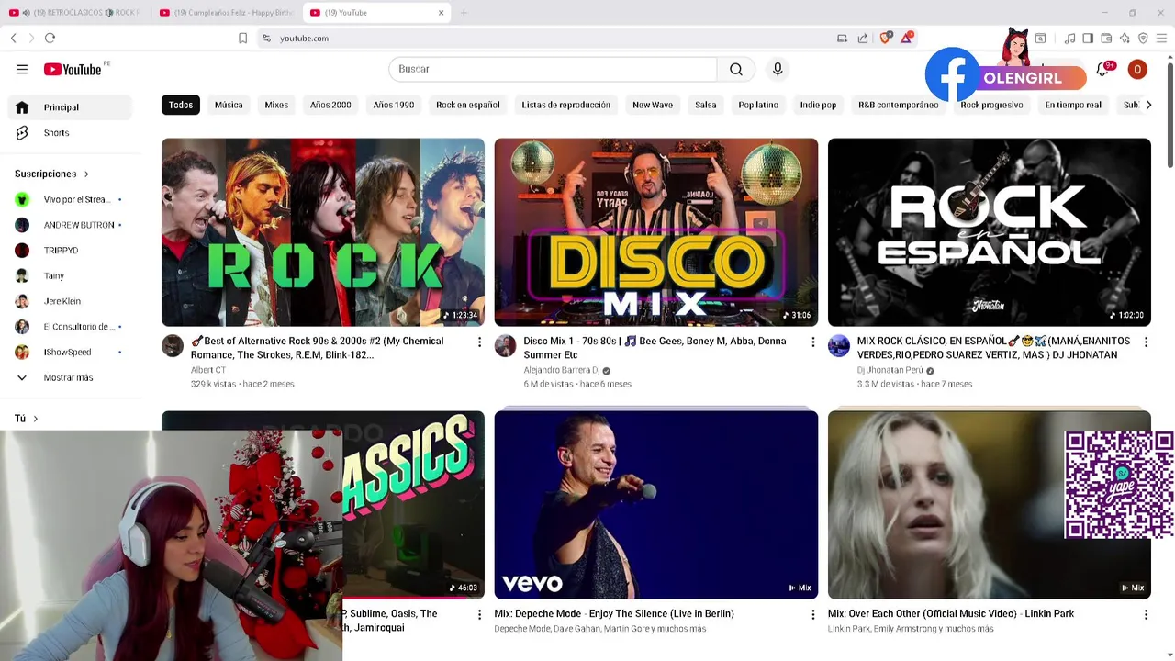Open Albert CT channel avatar
The image size is (1175, 661).
173,345
